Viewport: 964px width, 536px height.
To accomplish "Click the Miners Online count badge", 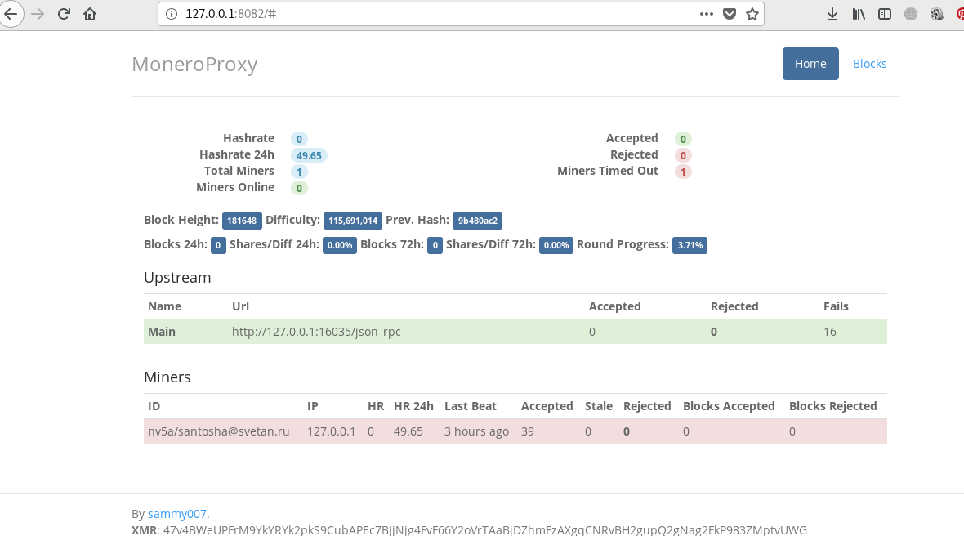I will [299, 188].
